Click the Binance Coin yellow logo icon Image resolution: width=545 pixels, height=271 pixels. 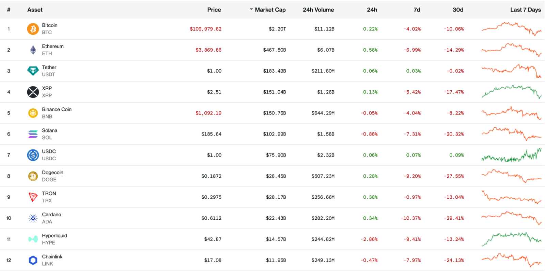(33, 113)
